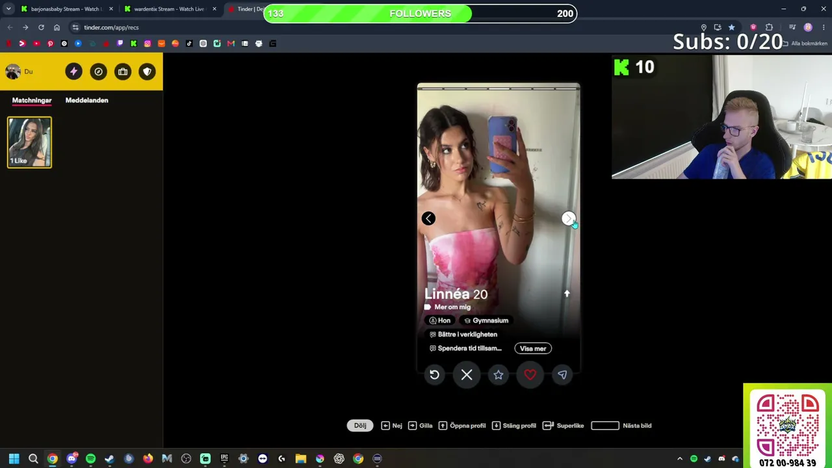Show hidden system tray icons
Image resolution: width=832 pixels, height=468 pixels.
click(680, 459)
